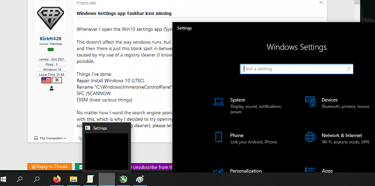Open KirkH420 username link

tap(50, 38)
